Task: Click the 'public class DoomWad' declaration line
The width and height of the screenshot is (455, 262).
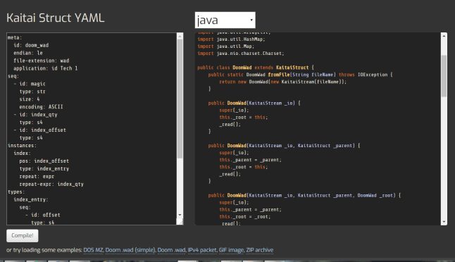Action: (256, 68)
